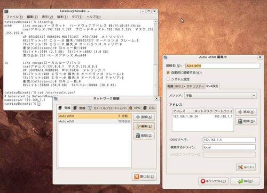
Task: Click the terminal scrollbar up arrow
Action: [155, 21]
